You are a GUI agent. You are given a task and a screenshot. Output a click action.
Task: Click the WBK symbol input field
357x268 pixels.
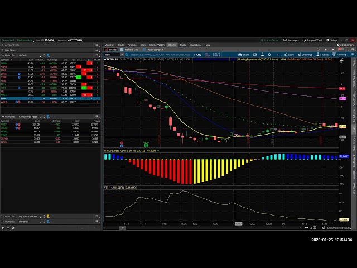pyautogui.click(x=112, y=55)
